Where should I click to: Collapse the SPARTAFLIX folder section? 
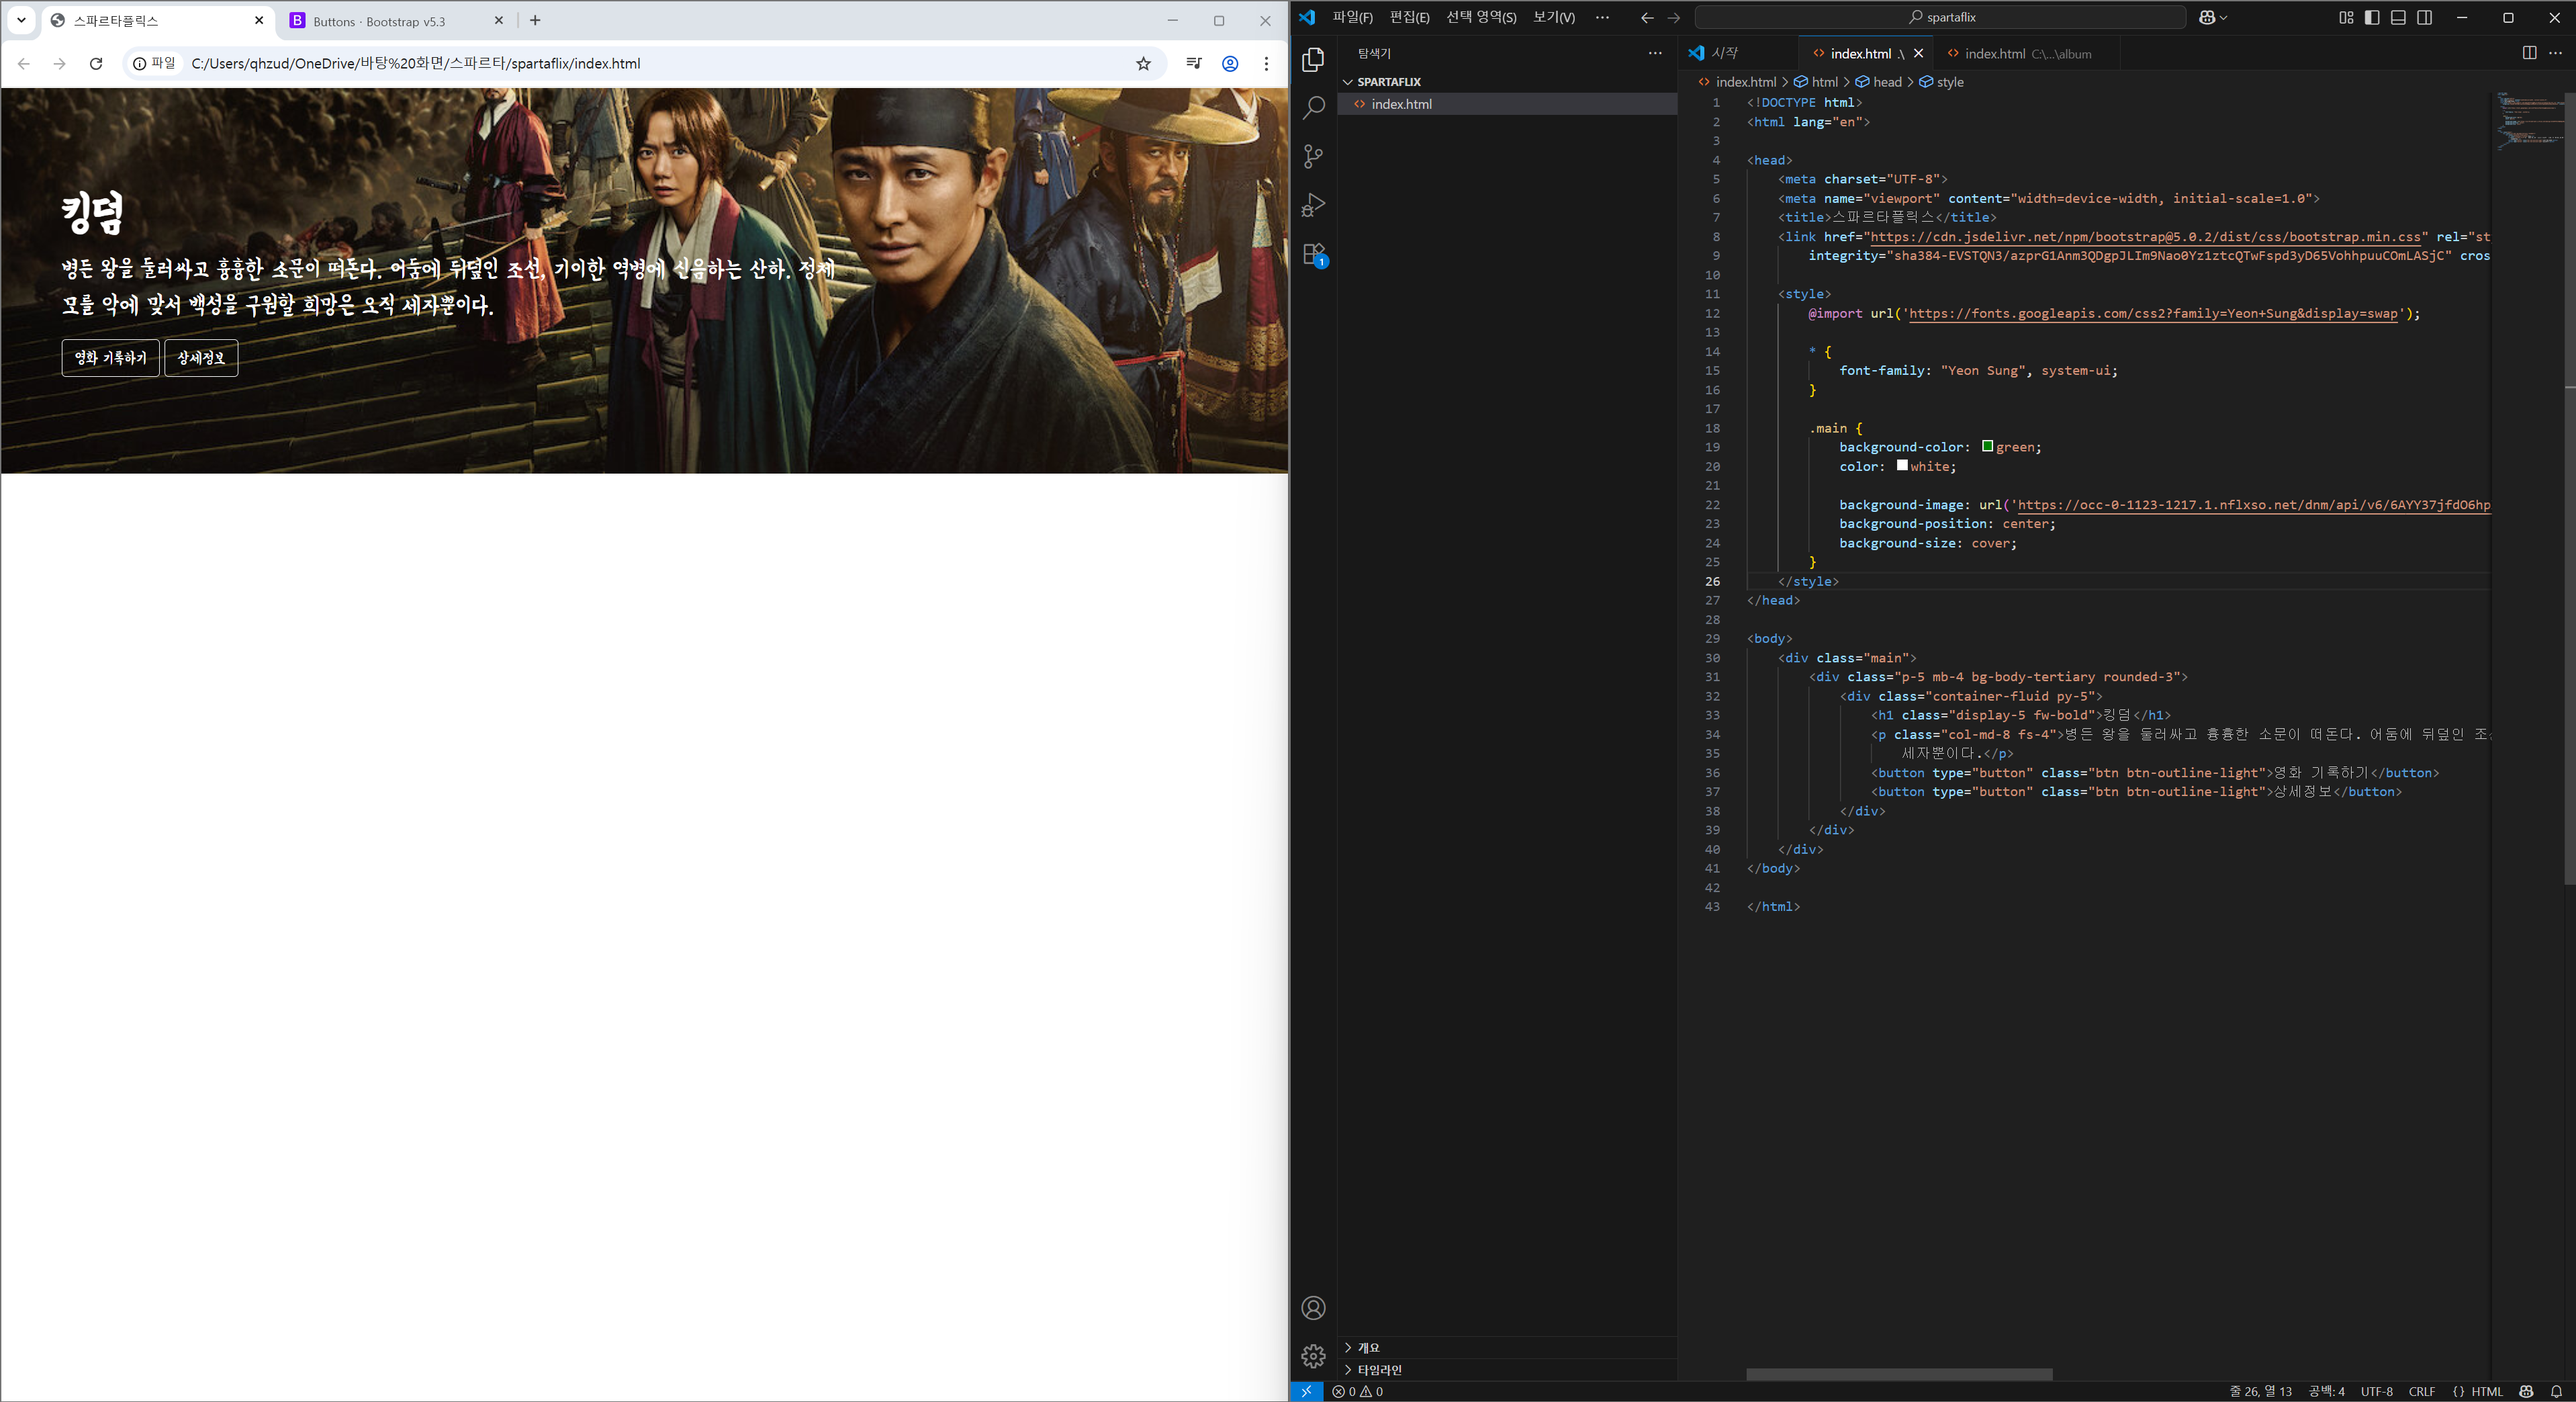click(1508, 81)
